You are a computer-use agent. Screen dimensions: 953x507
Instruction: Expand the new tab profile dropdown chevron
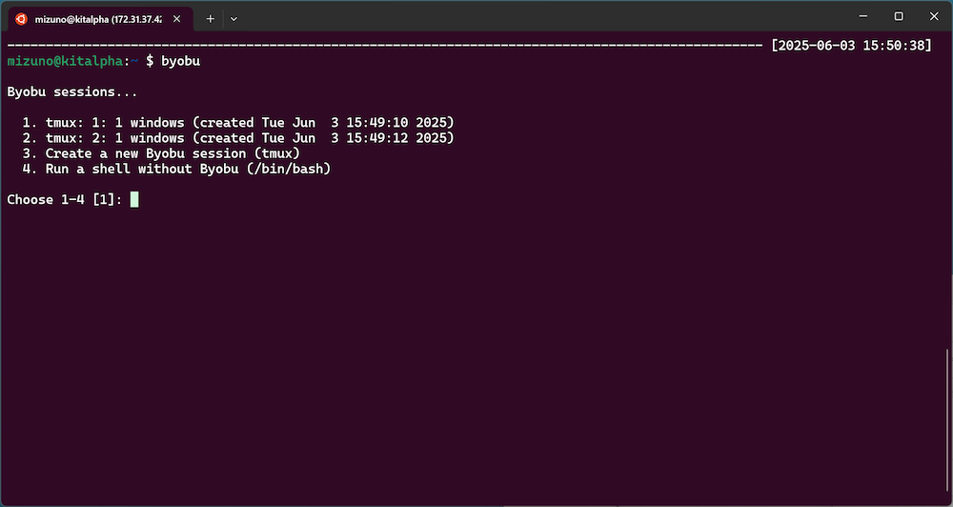(234, 17)
